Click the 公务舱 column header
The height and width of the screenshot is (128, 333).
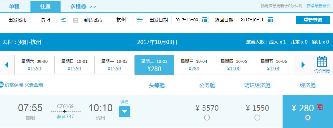(x=207, y=85)
